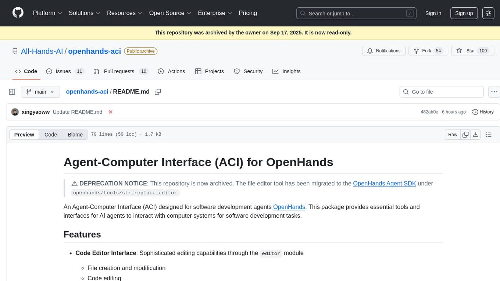The width and height of the screenshot is (500, 281).
Task: Switch to Blame view
Action: coord(75,135)
